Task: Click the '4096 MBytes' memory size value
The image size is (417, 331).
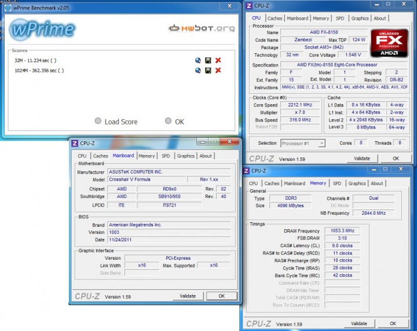Action: [290, 205]
